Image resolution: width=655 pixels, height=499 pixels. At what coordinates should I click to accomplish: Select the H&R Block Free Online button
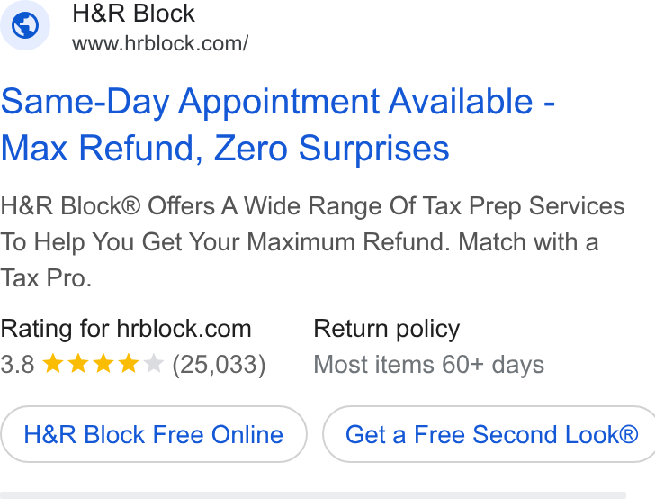click(x=154, y=434)
